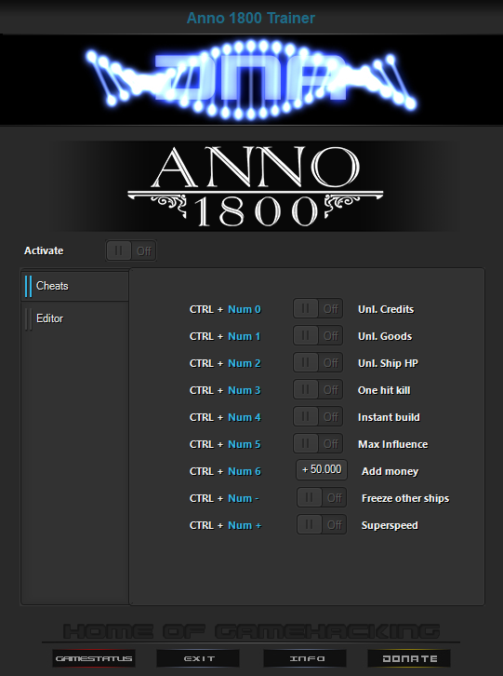Image resolution: width=503 pixels, height=676 pixels.
Task: Click the CTRL + Num + hotkey text
Action: tap(226, 525)
